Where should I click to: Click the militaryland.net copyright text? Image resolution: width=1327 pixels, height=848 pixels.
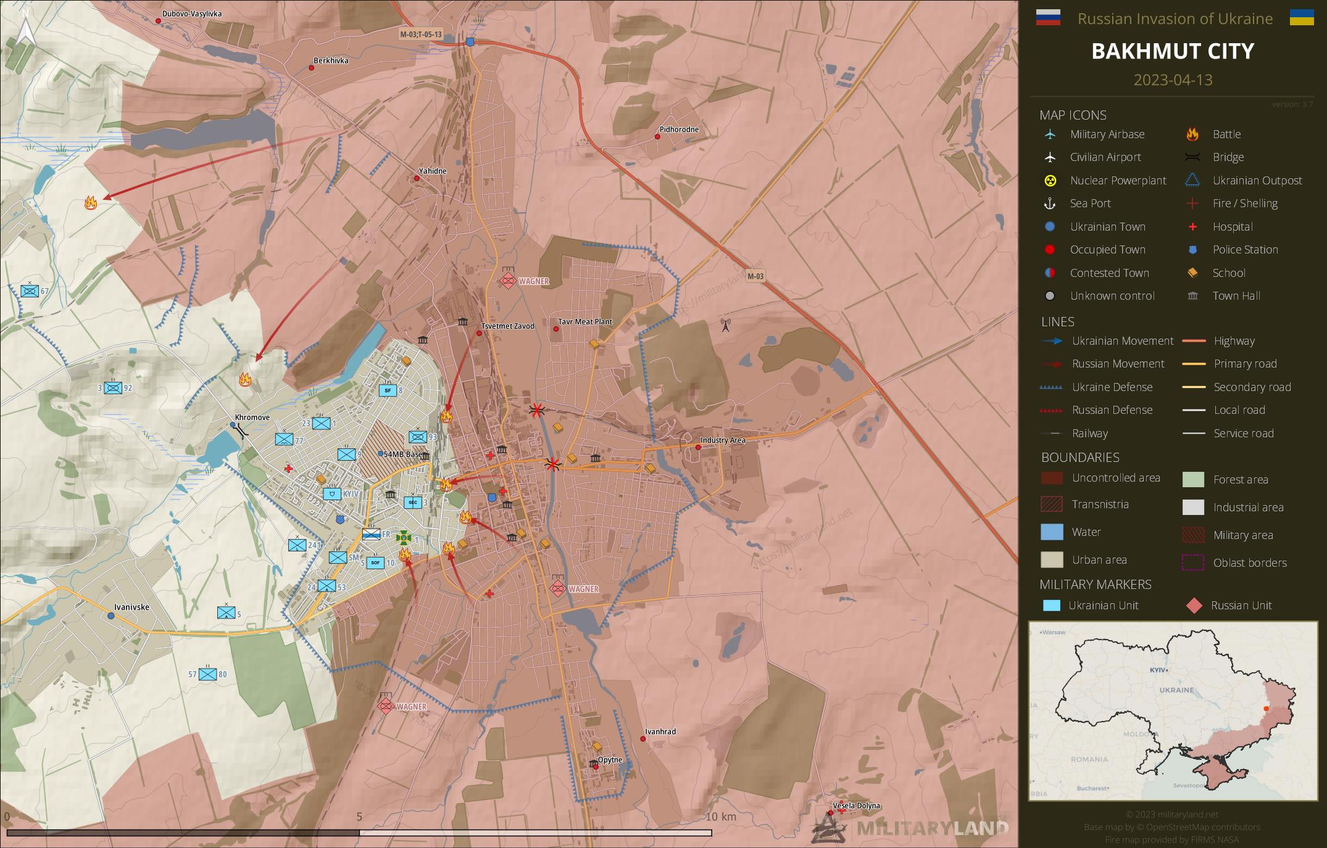point(1172,815)
